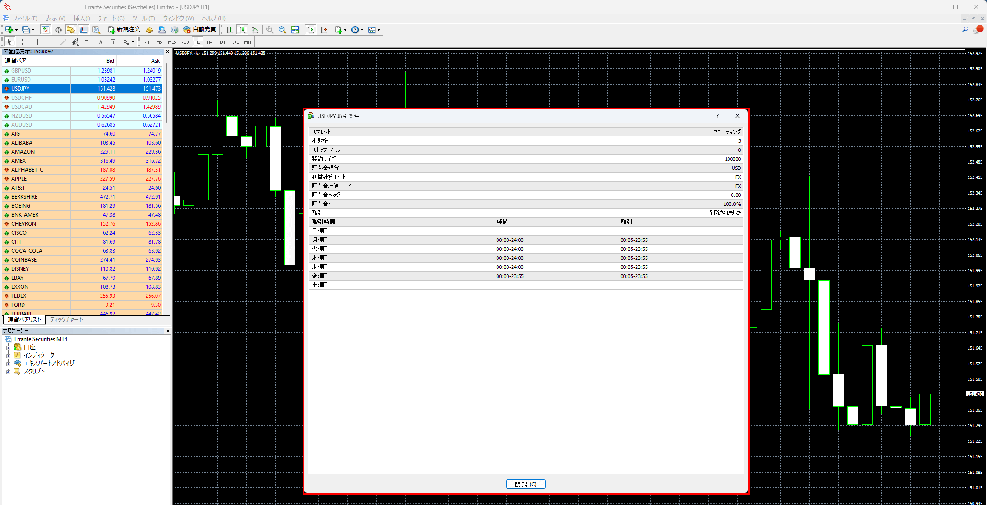Click the 新規注文 new order button
This screenshot has width=987, height=505.
(124, 30)
